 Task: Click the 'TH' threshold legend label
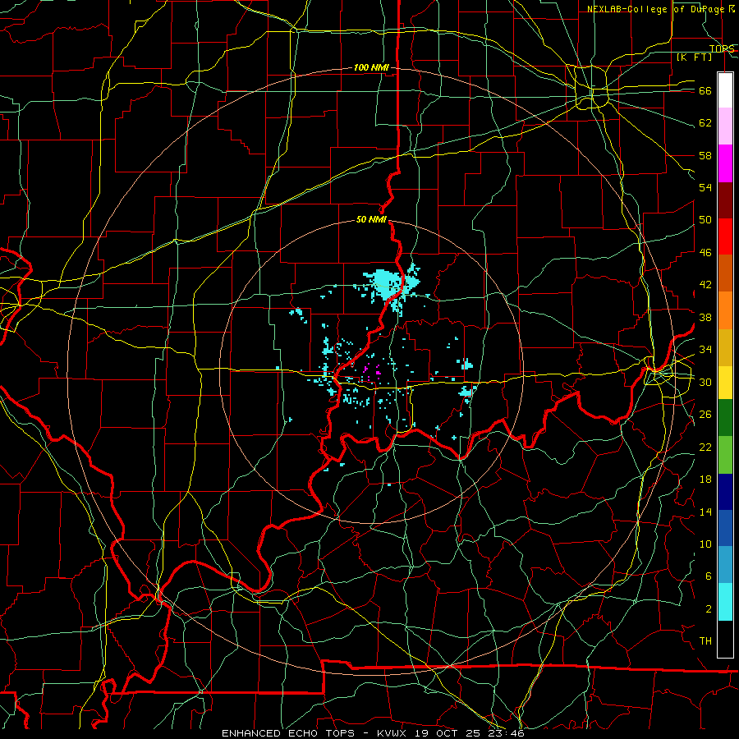click(705, 641)
